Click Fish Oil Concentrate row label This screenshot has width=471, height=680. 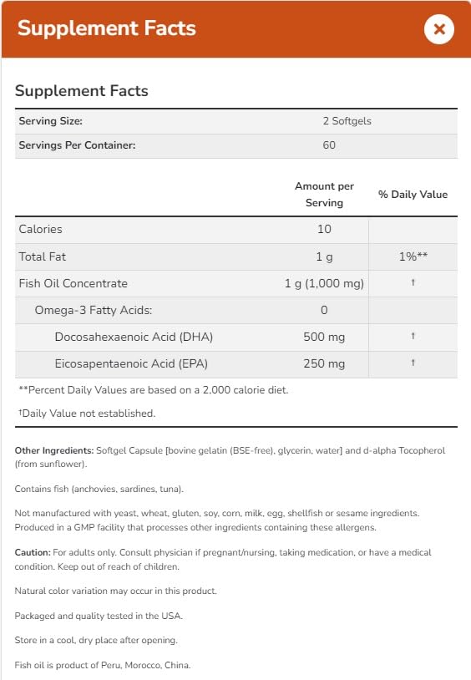[x=73, y=283]
